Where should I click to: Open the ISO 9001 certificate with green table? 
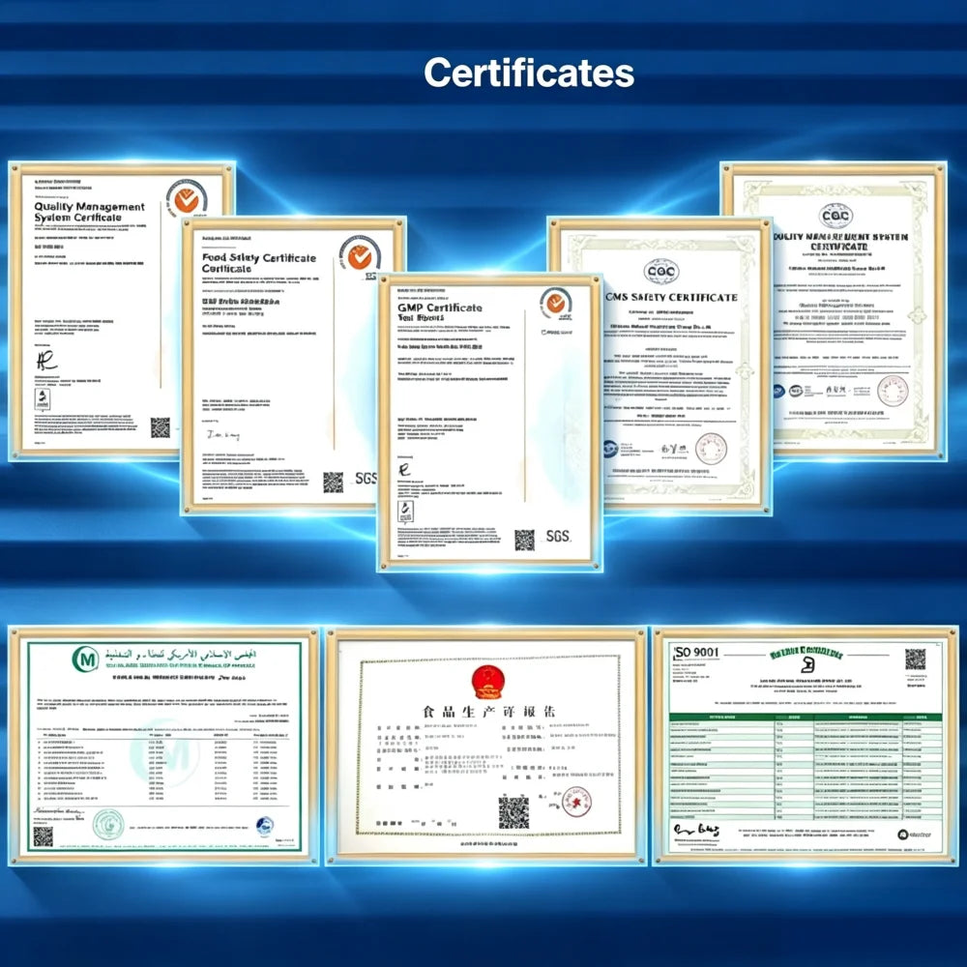point(806,747)
